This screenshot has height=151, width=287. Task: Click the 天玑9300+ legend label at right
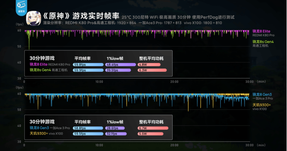tap(261, 105)
